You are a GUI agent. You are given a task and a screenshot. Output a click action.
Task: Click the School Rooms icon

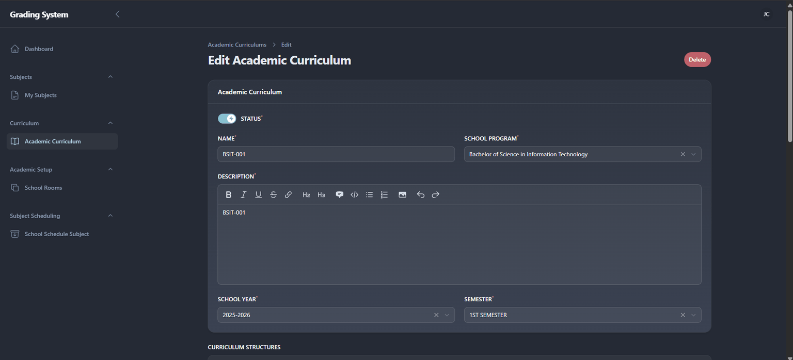tap(15, 188)
